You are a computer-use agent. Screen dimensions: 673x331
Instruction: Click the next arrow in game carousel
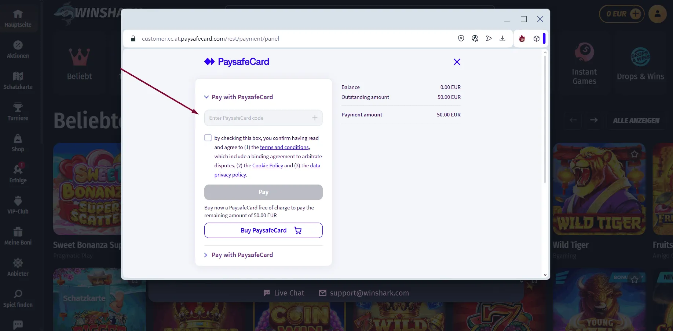(x=594, y=120)
